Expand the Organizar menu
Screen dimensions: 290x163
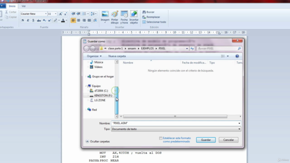pos(94,56)
